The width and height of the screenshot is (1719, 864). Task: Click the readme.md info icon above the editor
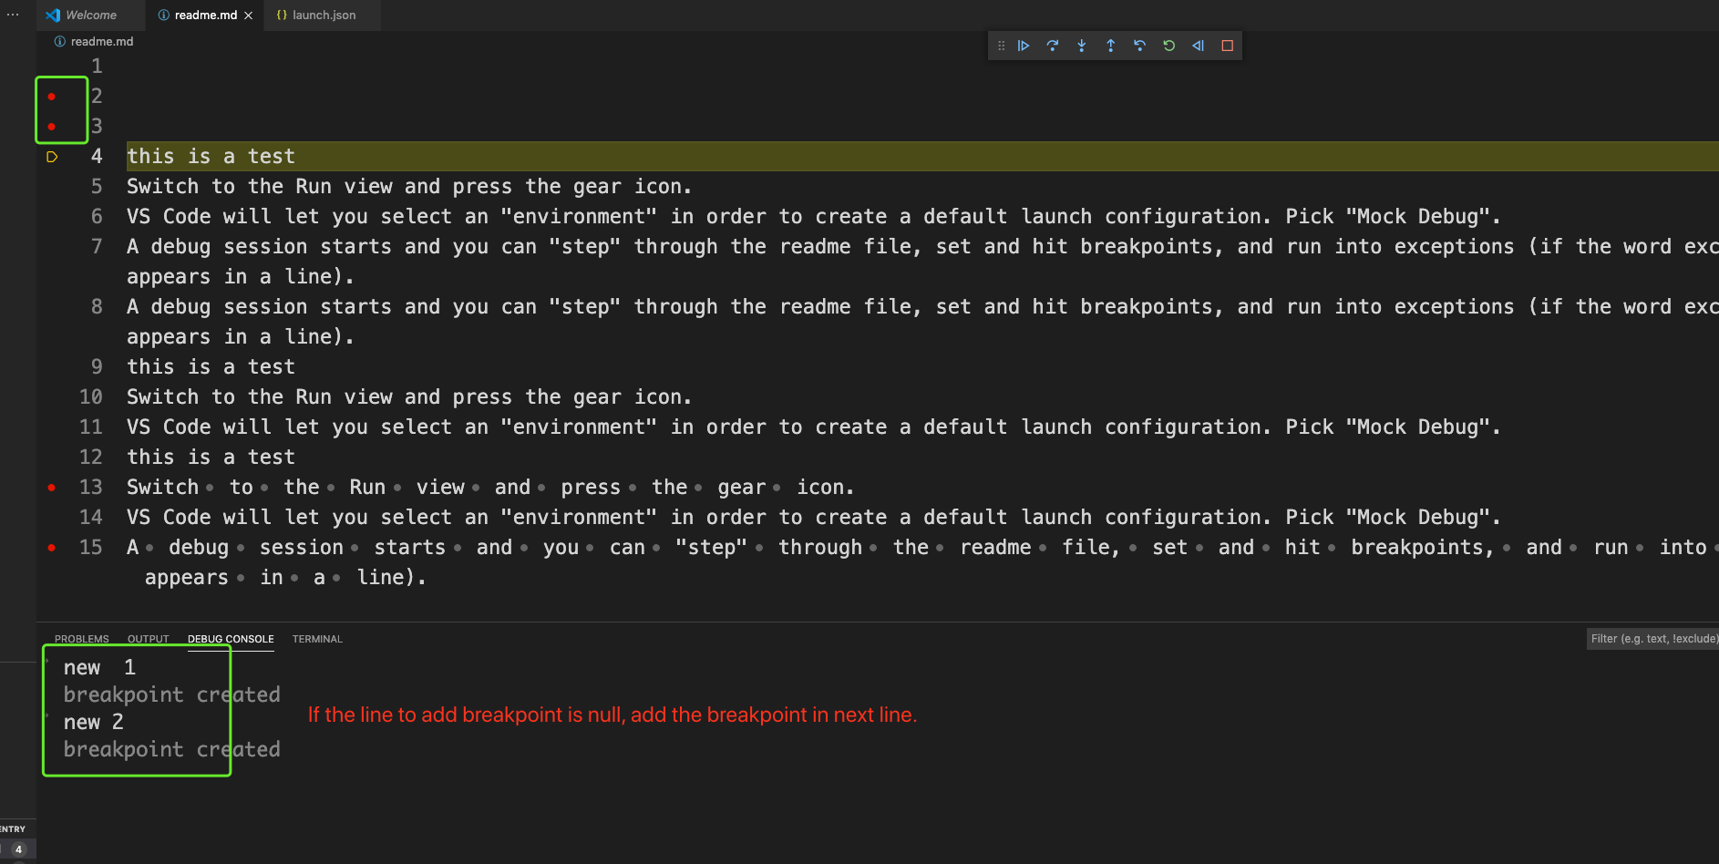pos(59,41)
